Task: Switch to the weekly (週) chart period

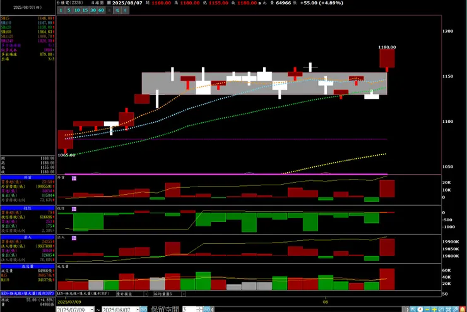Action: (x=117, y=11)
